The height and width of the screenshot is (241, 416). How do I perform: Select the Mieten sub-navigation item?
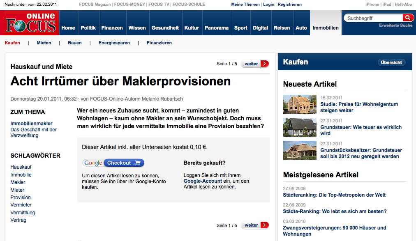(x=44, y=43)
